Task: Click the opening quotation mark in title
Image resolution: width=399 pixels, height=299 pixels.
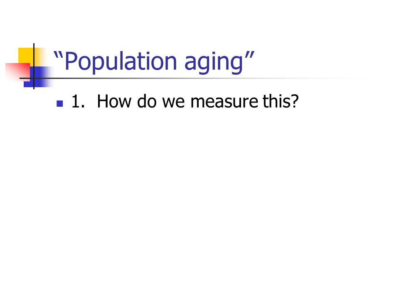Action: [58, 55]
